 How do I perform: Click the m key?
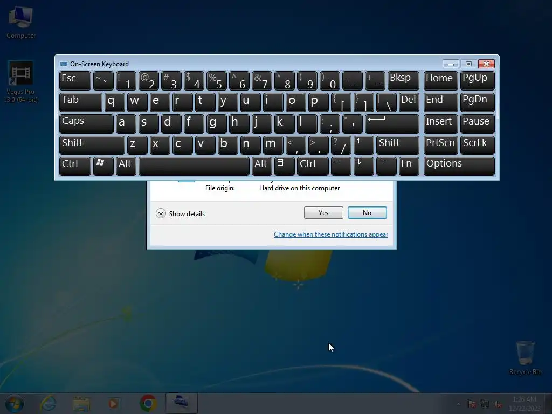click(273, 145)
